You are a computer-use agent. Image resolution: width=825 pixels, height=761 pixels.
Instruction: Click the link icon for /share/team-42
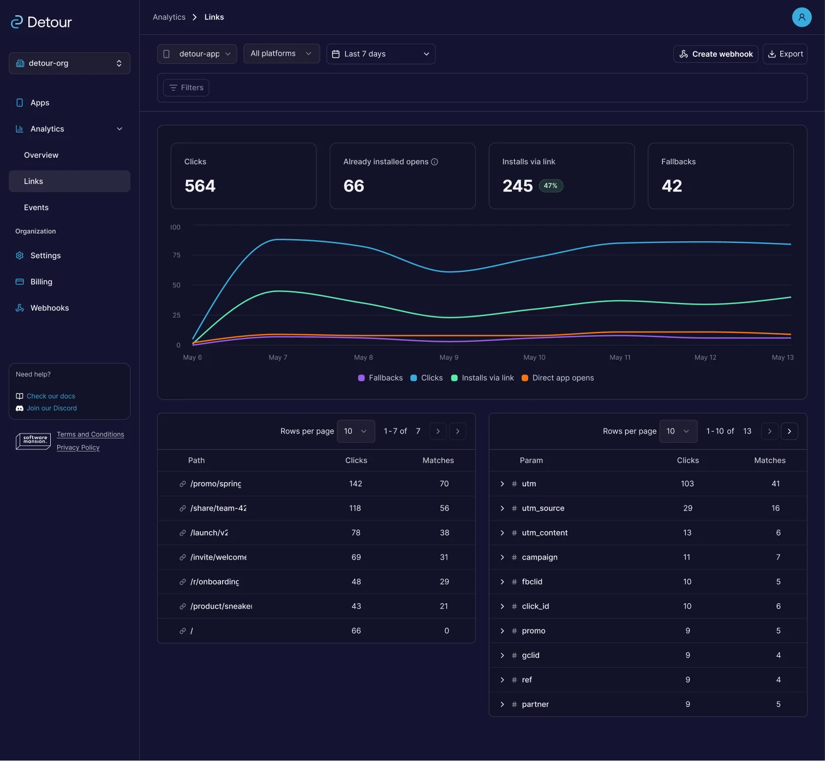pos(183,508)
